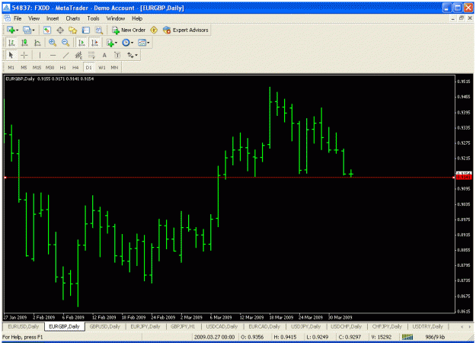Image resolution: width=476 pixels, height=343 pixels.
Task: Open the Window menu
Action: click(115, 18)
